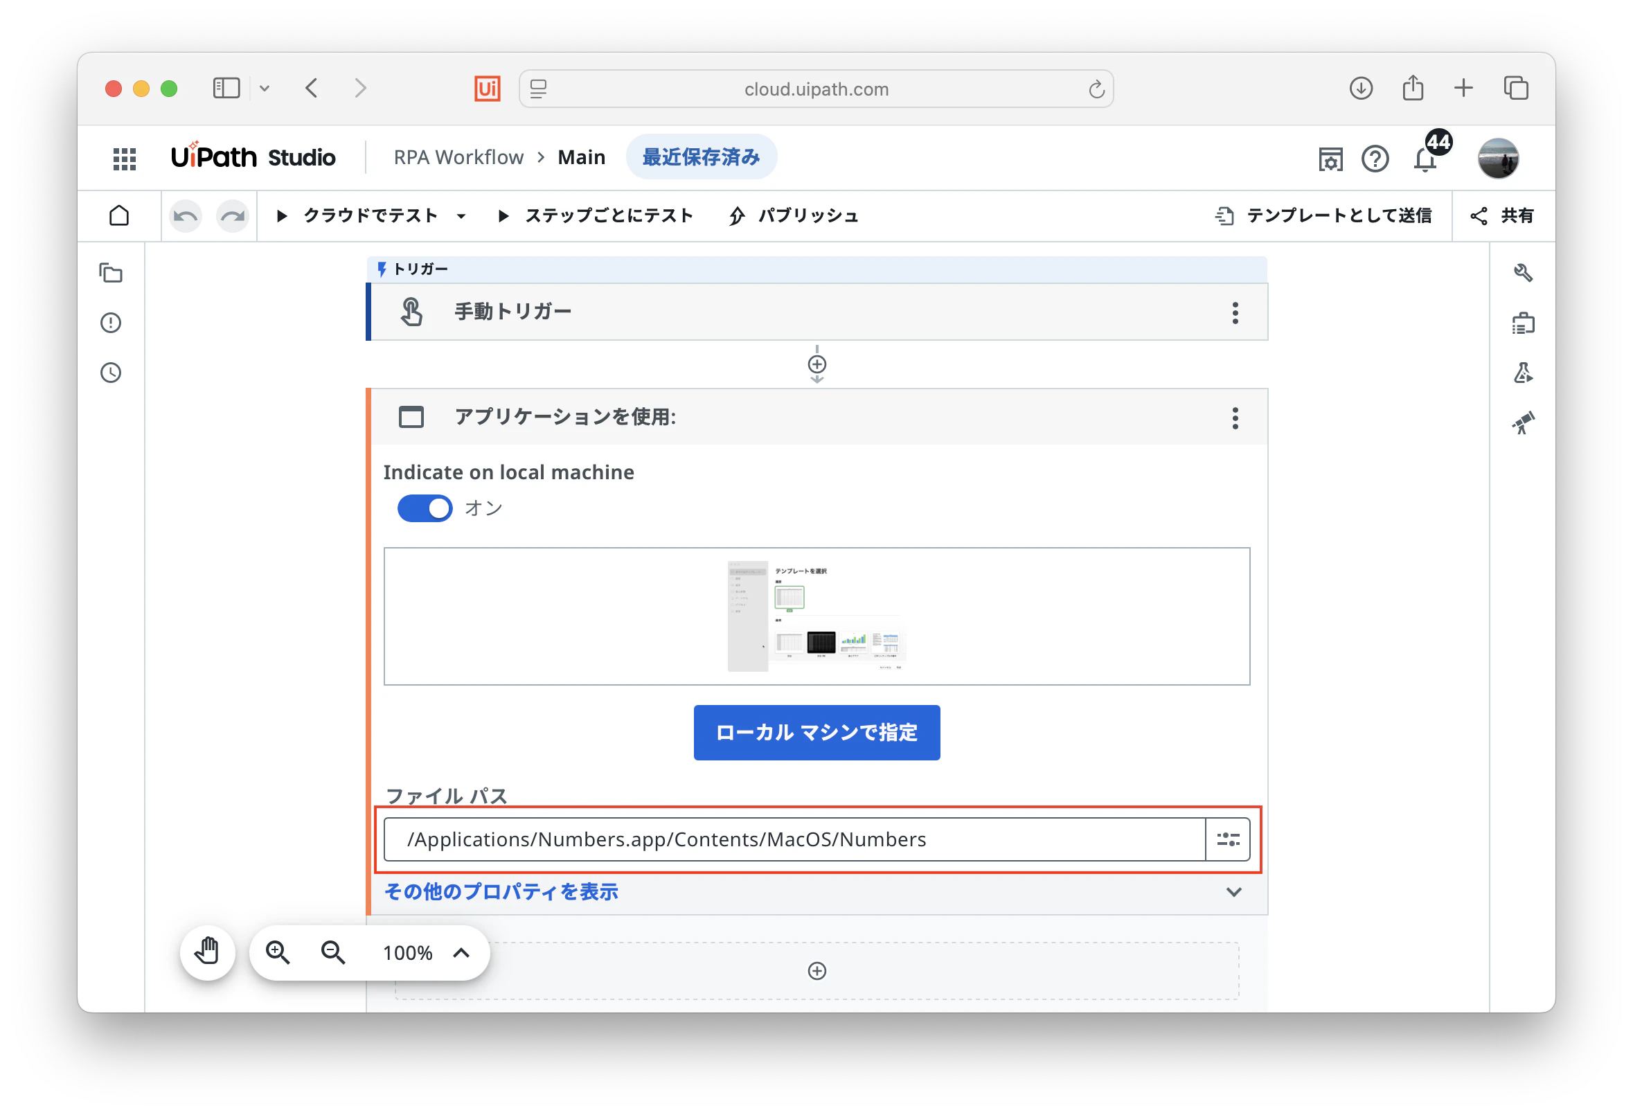This screenshot has width=1633, height=1115.
Task: Click the 最近保存済み status badge
Action: point(702,157)
